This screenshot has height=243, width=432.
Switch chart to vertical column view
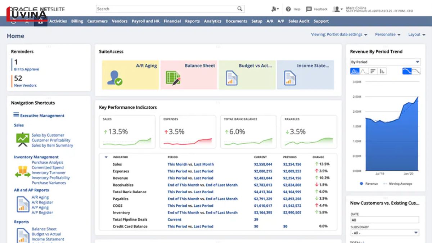pyautogui.click(x=382, y=71)
